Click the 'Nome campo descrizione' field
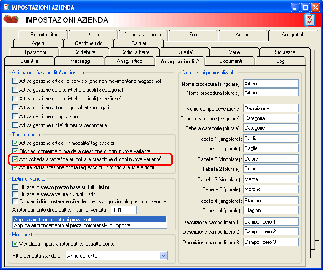The width and height of the screenshot is (323, 270). [271, 108]
